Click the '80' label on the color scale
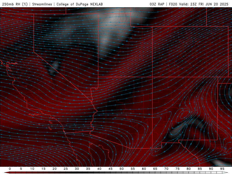232x174 pixels. point(188,169)
